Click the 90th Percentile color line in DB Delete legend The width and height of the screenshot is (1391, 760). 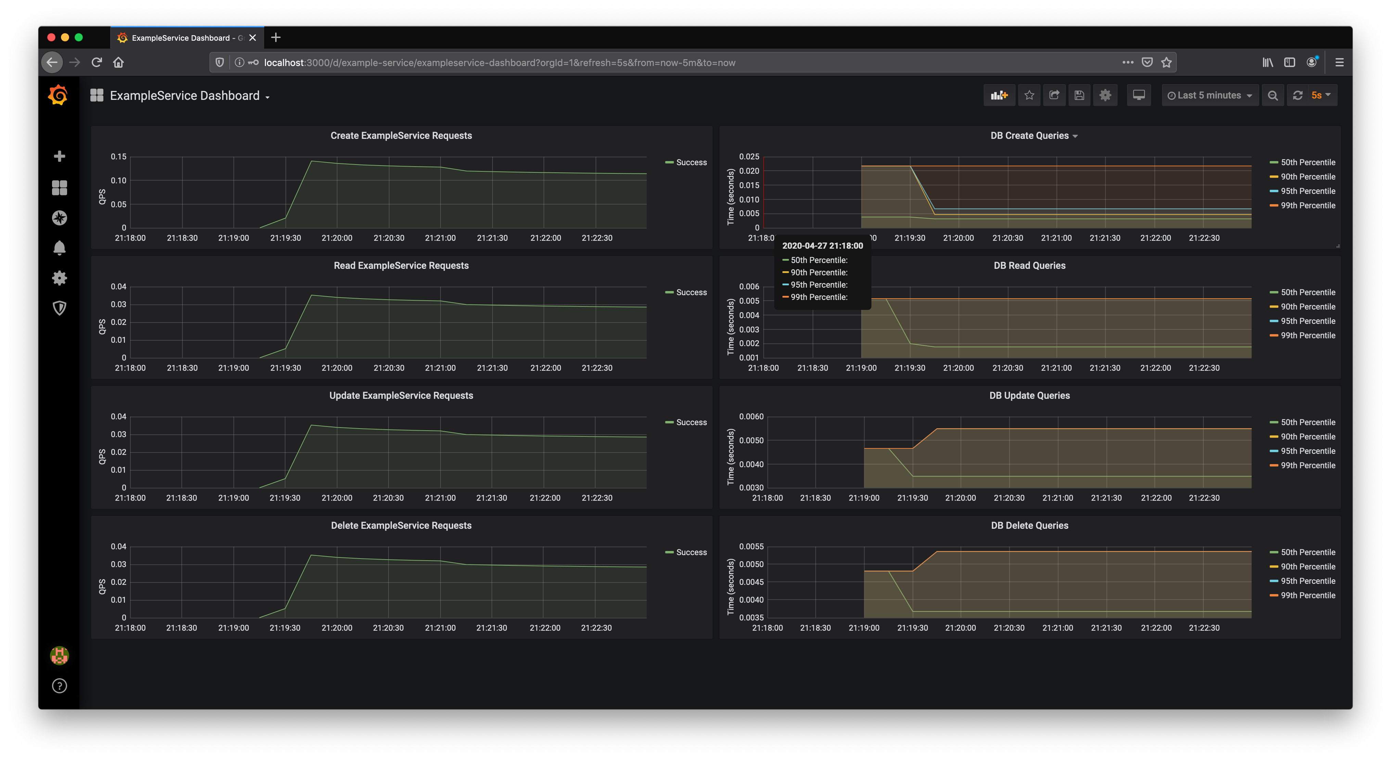click(x=1274, y=567)
